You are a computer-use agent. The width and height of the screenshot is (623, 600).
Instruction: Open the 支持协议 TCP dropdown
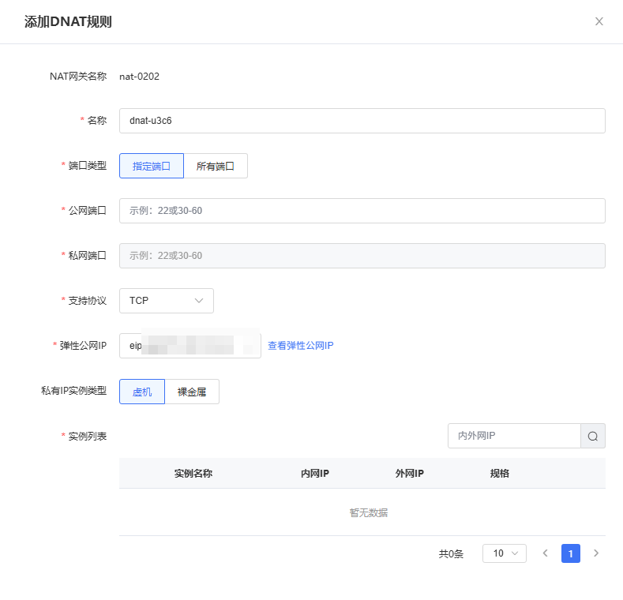166,301
